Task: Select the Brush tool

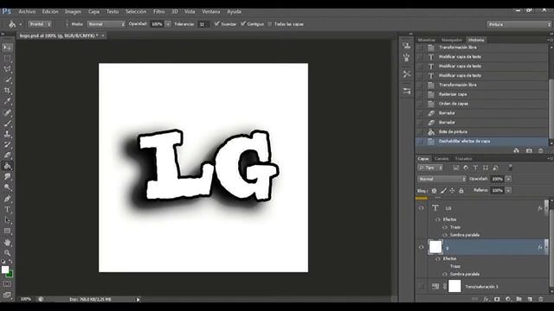Action: [x=7, y=124]
